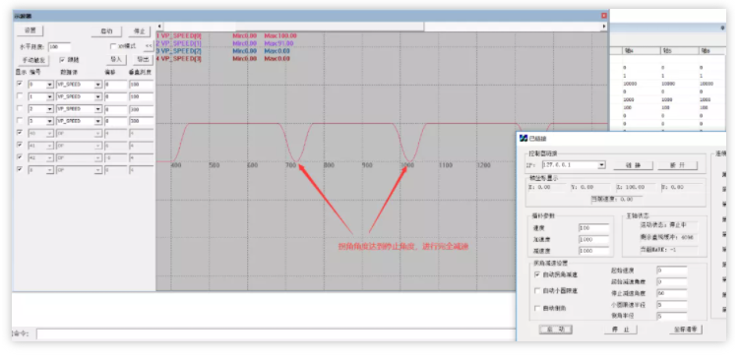Close the oscilloscope window with red X

click(604, 16)
